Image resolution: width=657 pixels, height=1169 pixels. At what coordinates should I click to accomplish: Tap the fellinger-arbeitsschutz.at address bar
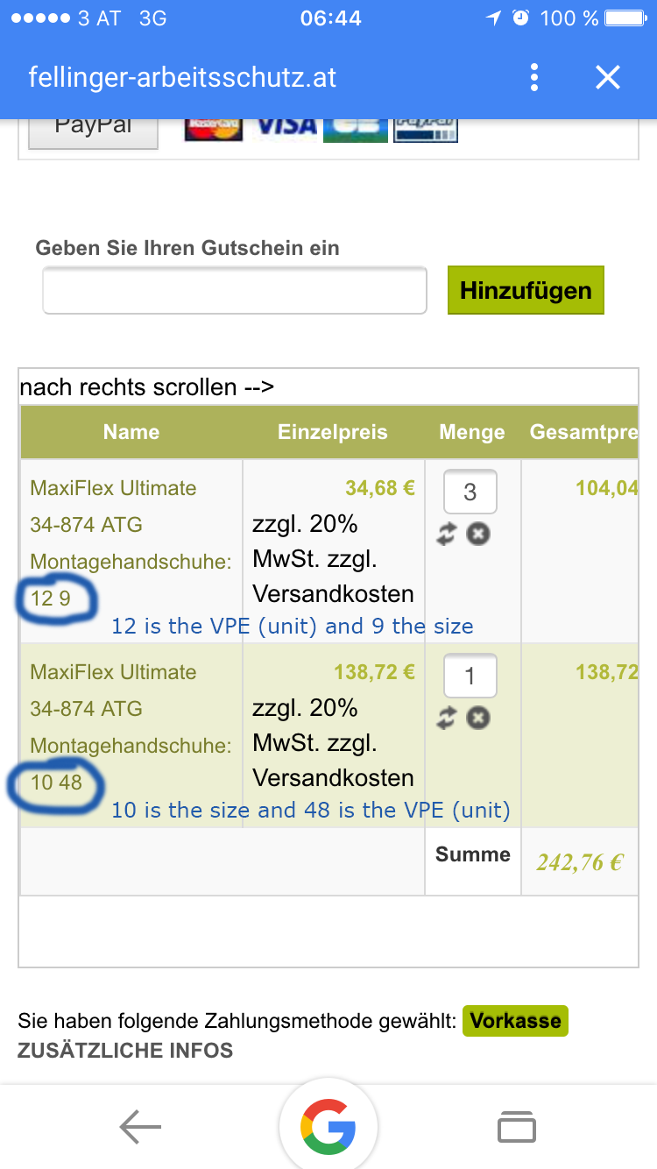(182, 77)
